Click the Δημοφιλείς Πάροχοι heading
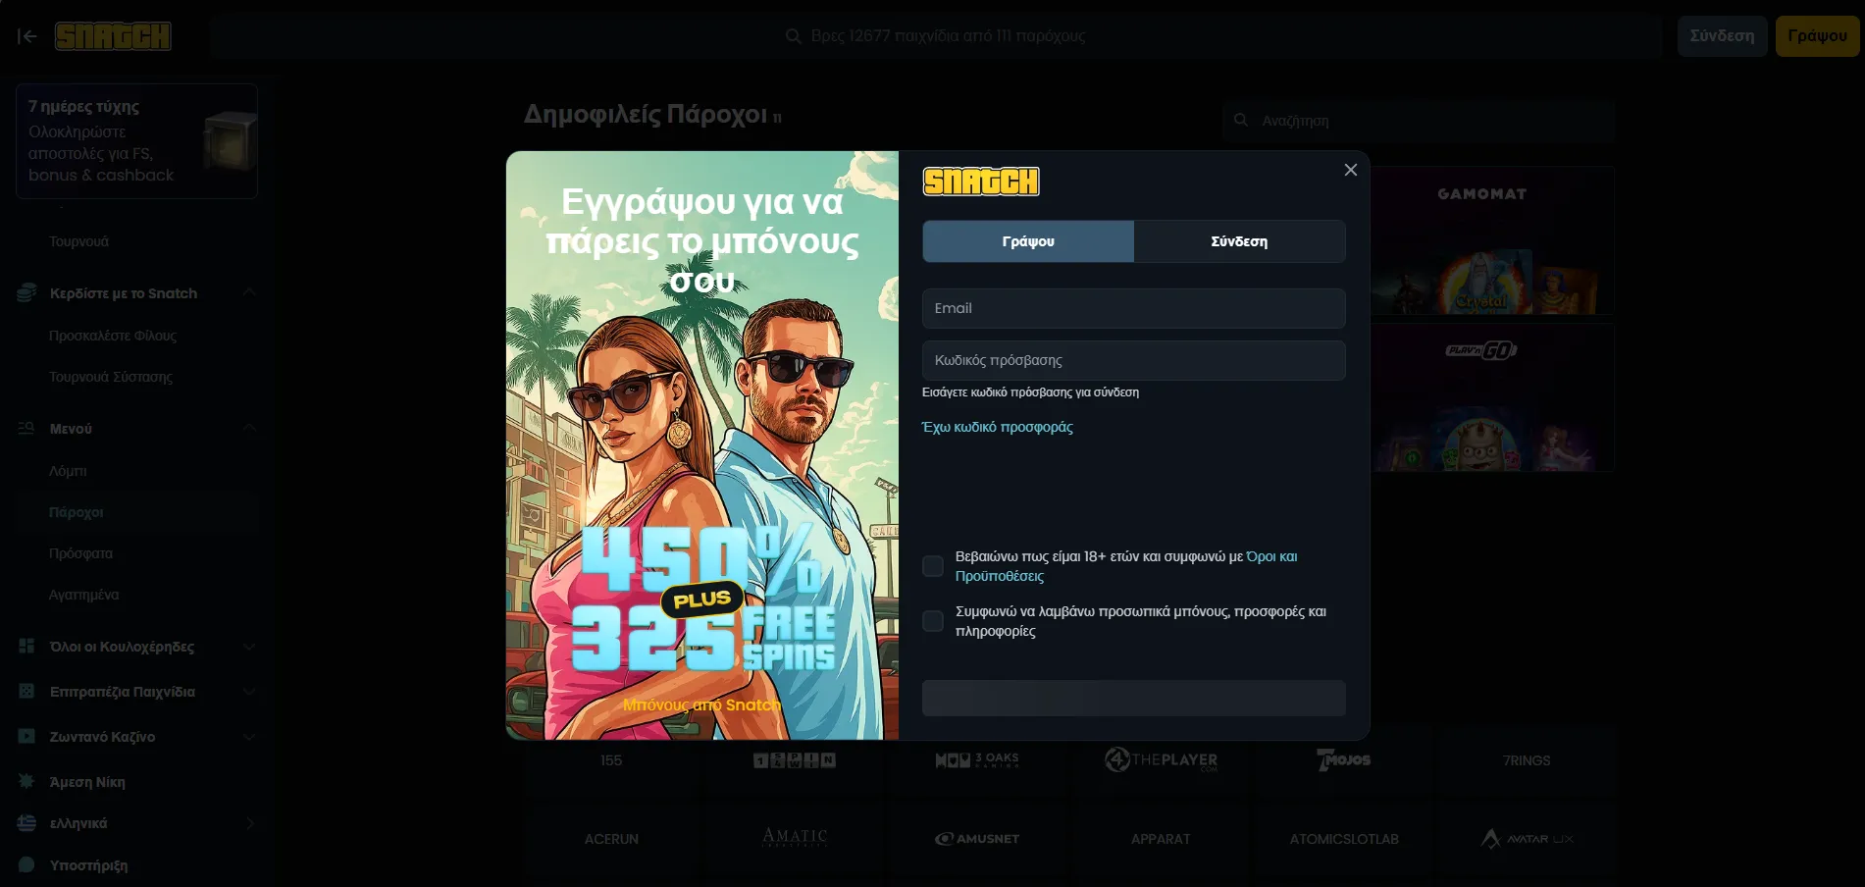 coord(646,115)
